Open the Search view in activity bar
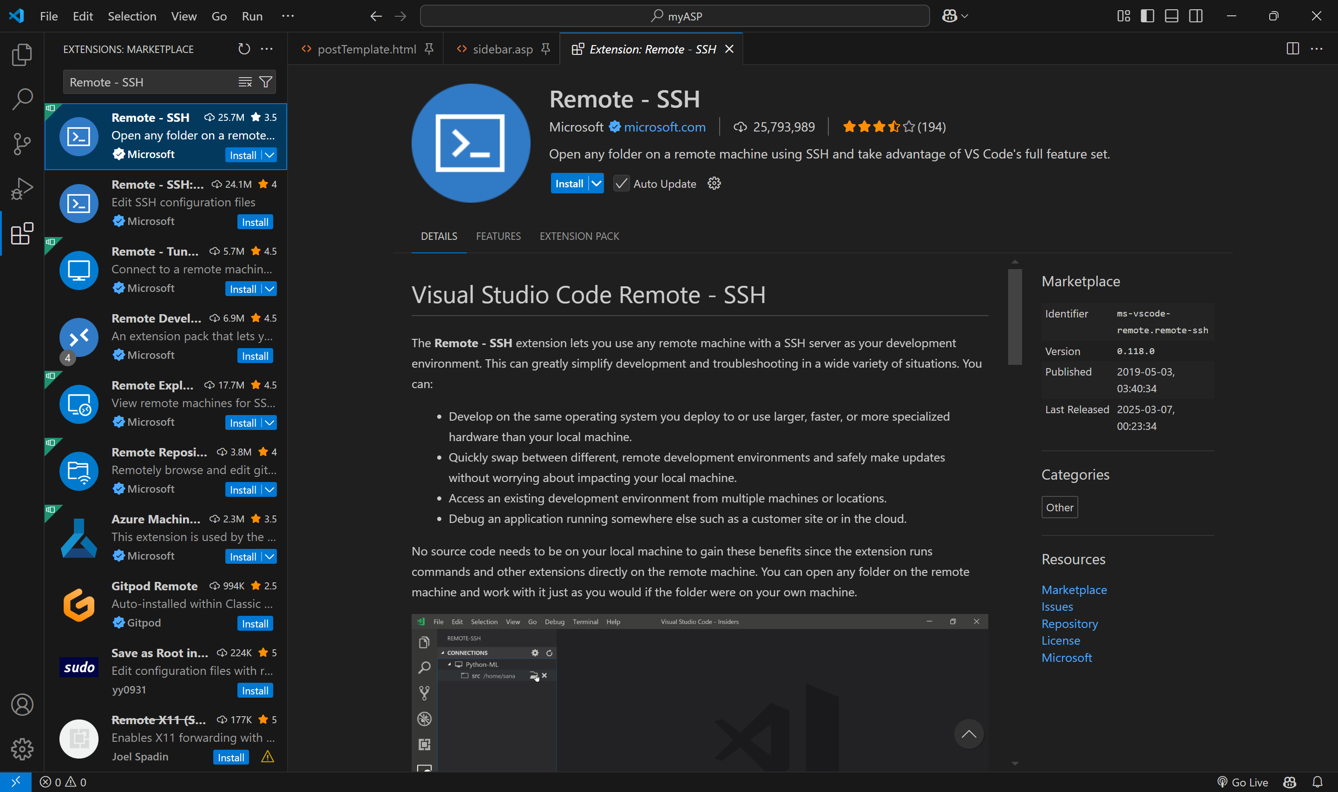The width and height of the screenshot is (1338, 792). [x=22, y=99]
